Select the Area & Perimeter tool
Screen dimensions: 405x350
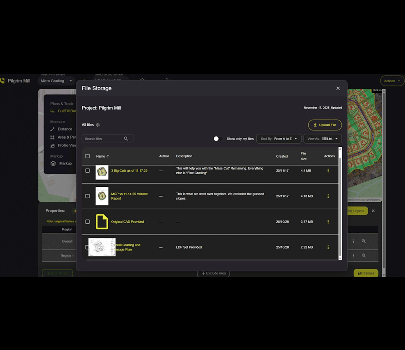click(64, 137)
